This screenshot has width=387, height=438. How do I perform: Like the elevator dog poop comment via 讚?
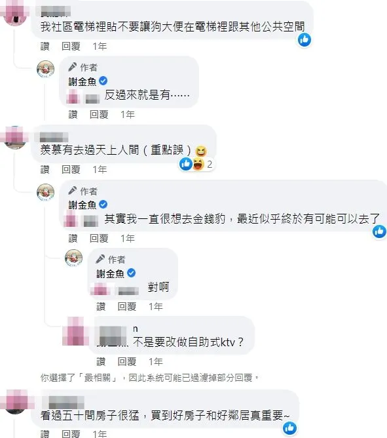[x=45, y=46]
